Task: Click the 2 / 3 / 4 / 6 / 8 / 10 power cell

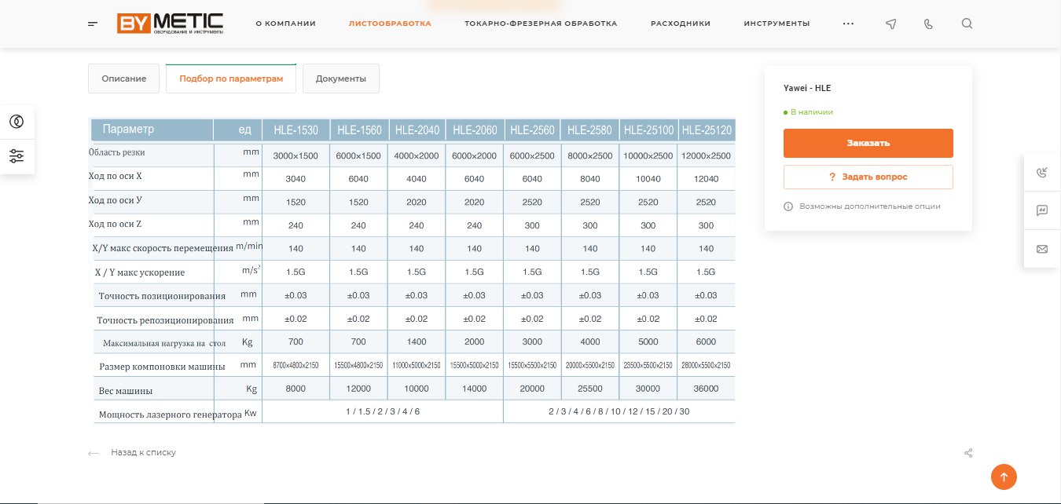Action: pyautogui.click(x=619, y=411)
